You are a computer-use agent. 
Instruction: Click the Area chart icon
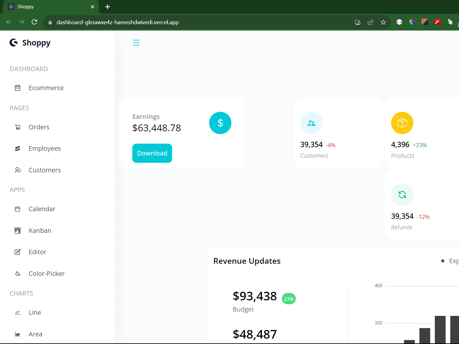point(18,334)
